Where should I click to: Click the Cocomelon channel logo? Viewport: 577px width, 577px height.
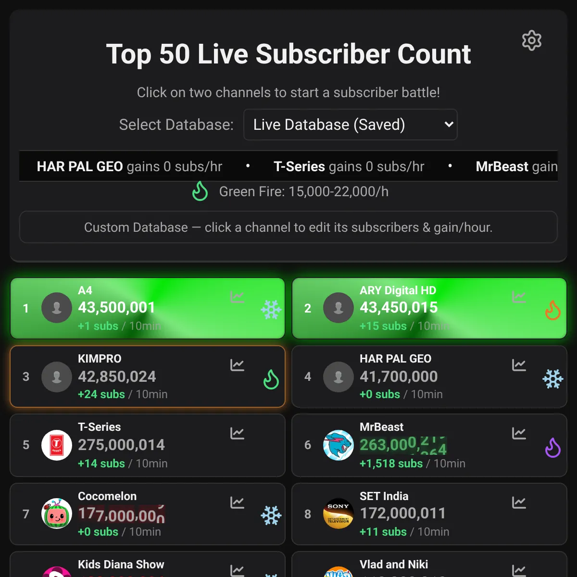pyautogui.click(x=57, y=514)
